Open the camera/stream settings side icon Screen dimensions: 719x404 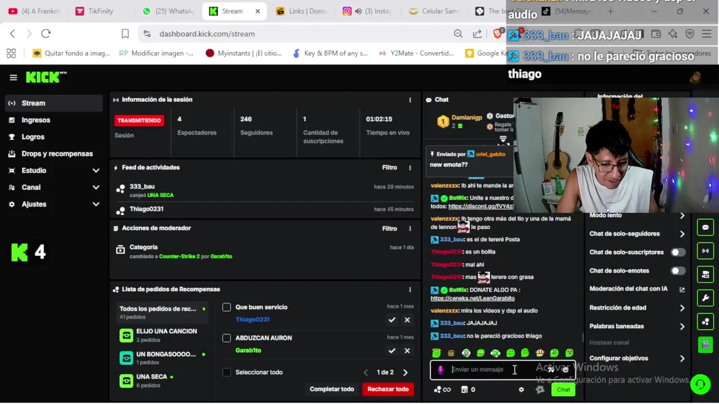(706, 274)
